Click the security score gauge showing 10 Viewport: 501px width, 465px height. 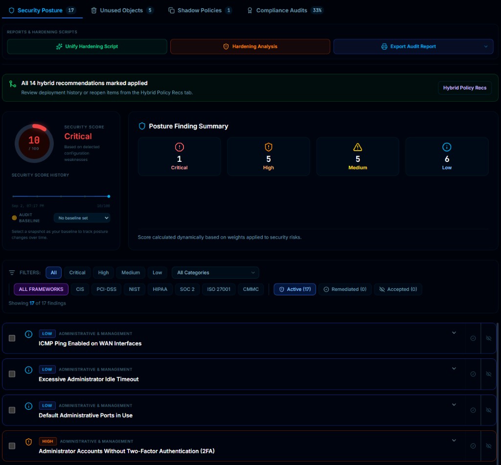(34, 143)
